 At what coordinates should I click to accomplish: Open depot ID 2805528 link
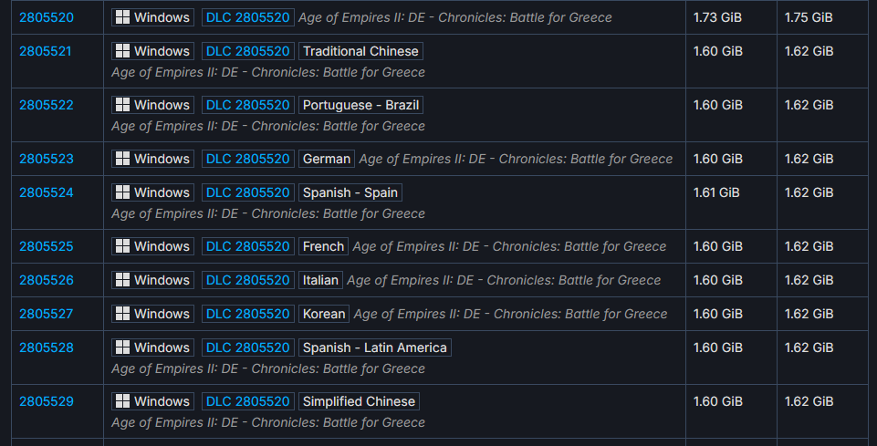(x=47, y=347)
